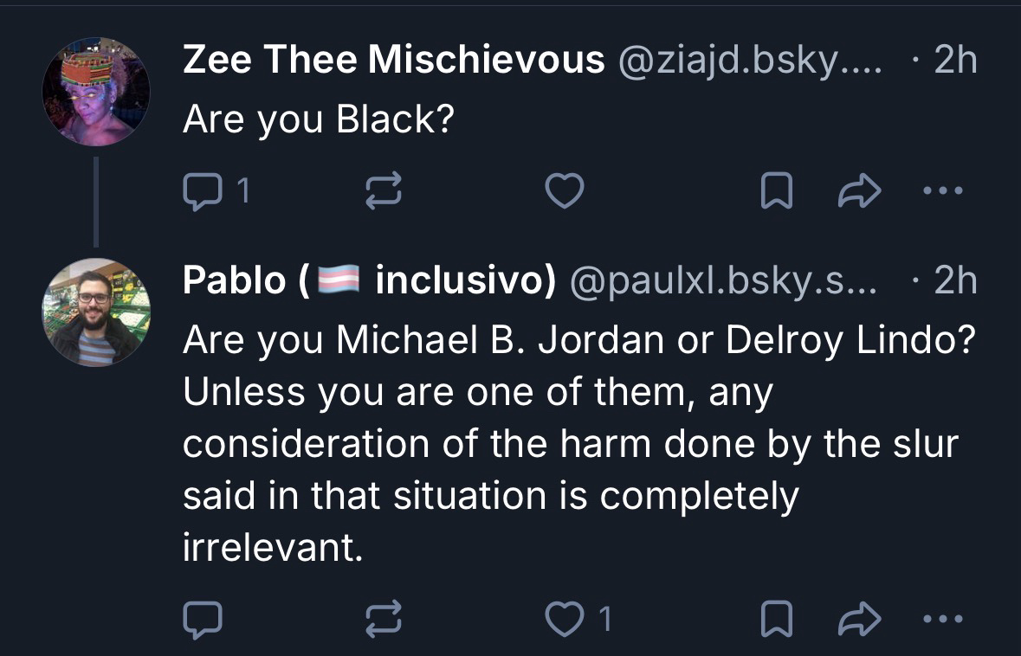Reply to Pablo's post
This screenshot has height=656, width=1021.
[x=204, y=618]
